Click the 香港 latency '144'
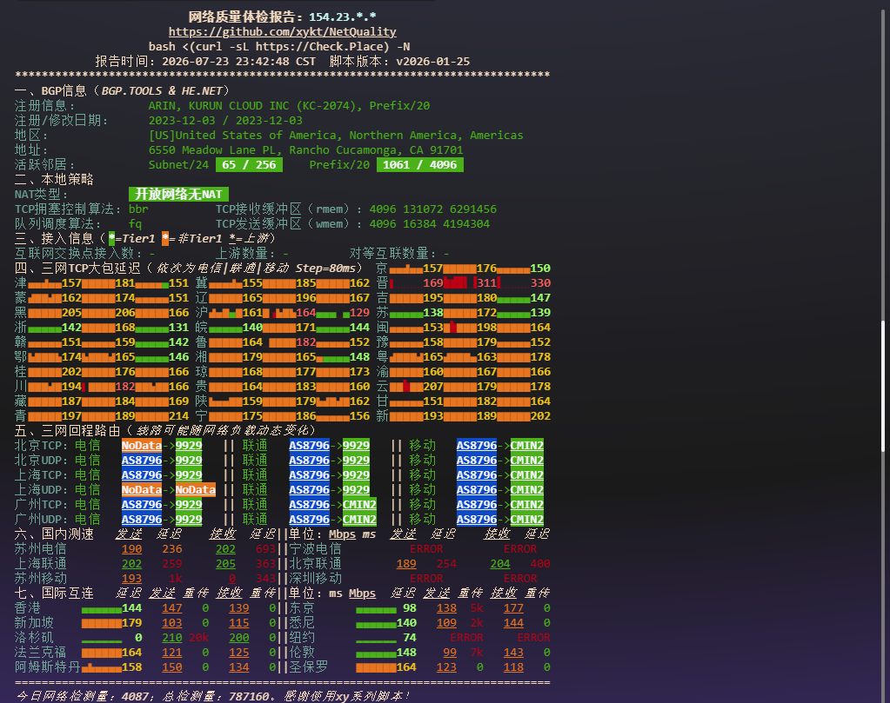 click(x=131, y=607)
